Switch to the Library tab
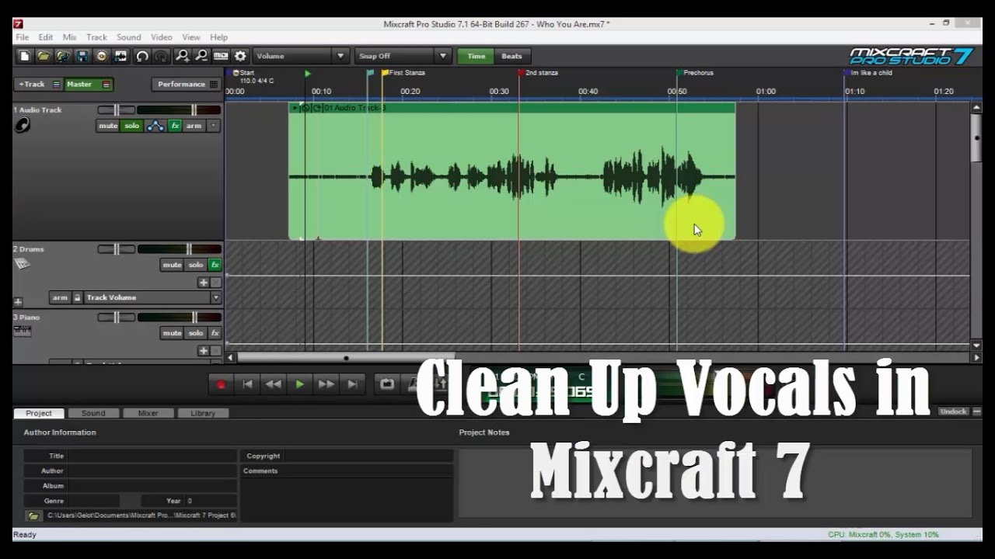995x559 pixels. (203, 413)
